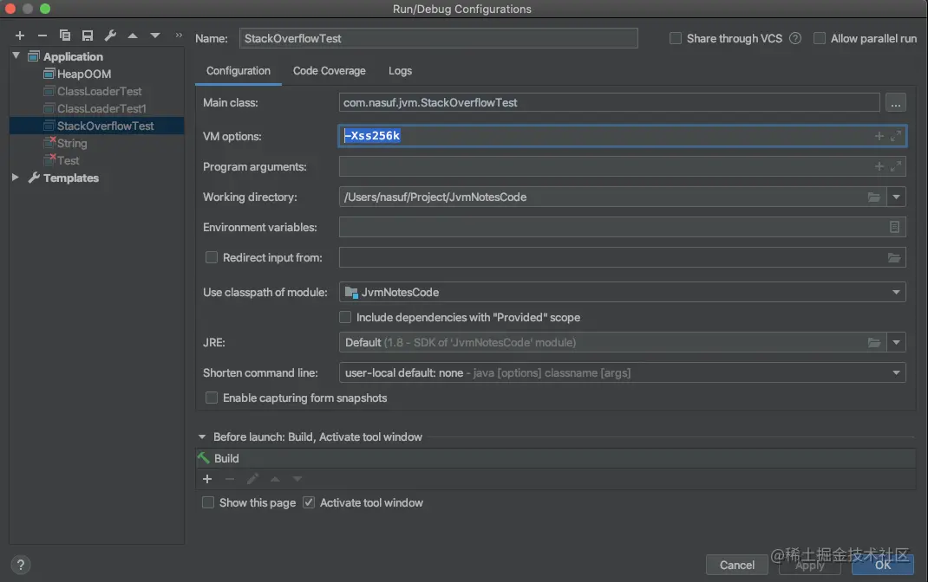Click the OK button
The image size is (928, 582).
[882, 565]
